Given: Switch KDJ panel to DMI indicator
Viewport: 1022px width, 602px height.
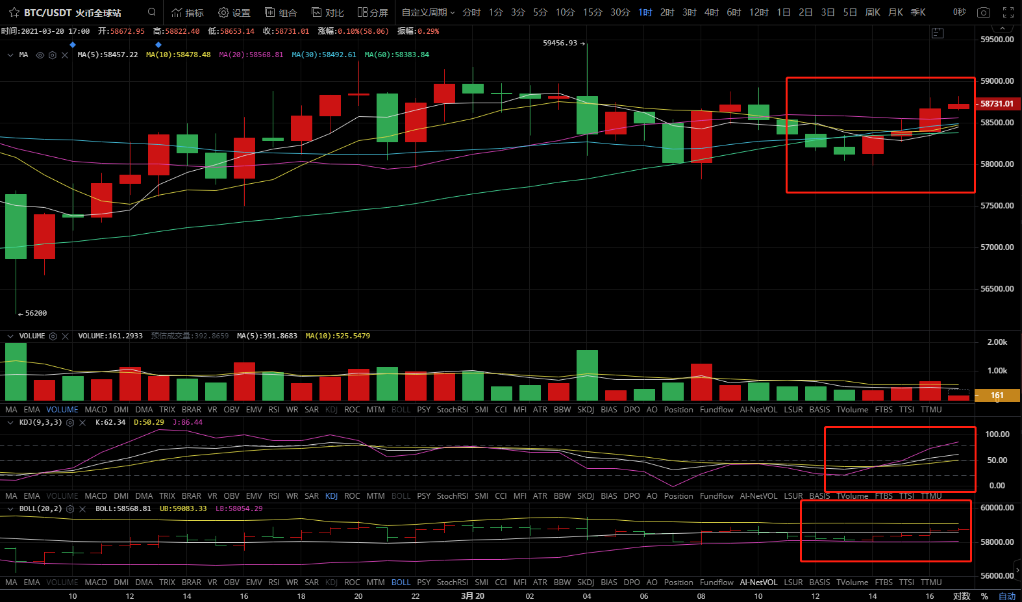Looking at the screenshot, I should tap(121, 496).
